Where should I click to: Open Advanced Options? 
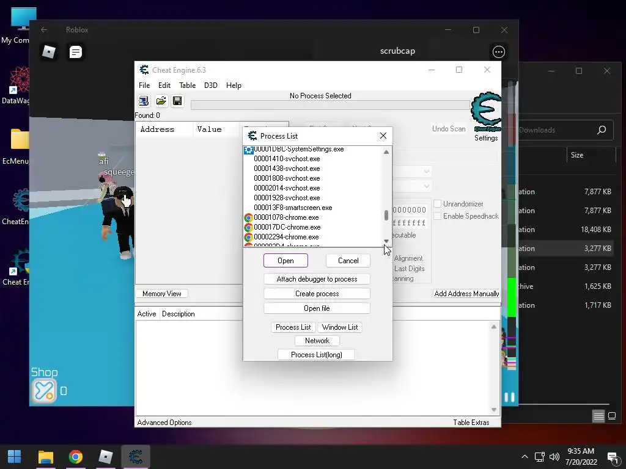click(x=164, y=423)
